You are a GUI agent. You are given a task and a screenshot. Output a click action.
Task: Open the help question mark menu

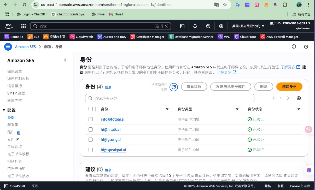pyautogui.click(x=208, y=26)
